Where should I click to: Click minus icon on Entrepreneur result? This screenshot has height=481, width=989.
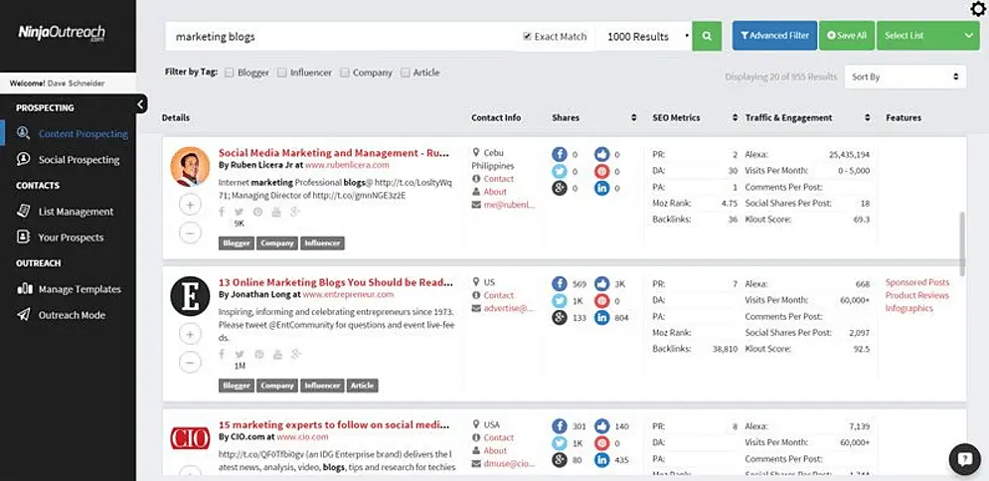tap(190, 363)
